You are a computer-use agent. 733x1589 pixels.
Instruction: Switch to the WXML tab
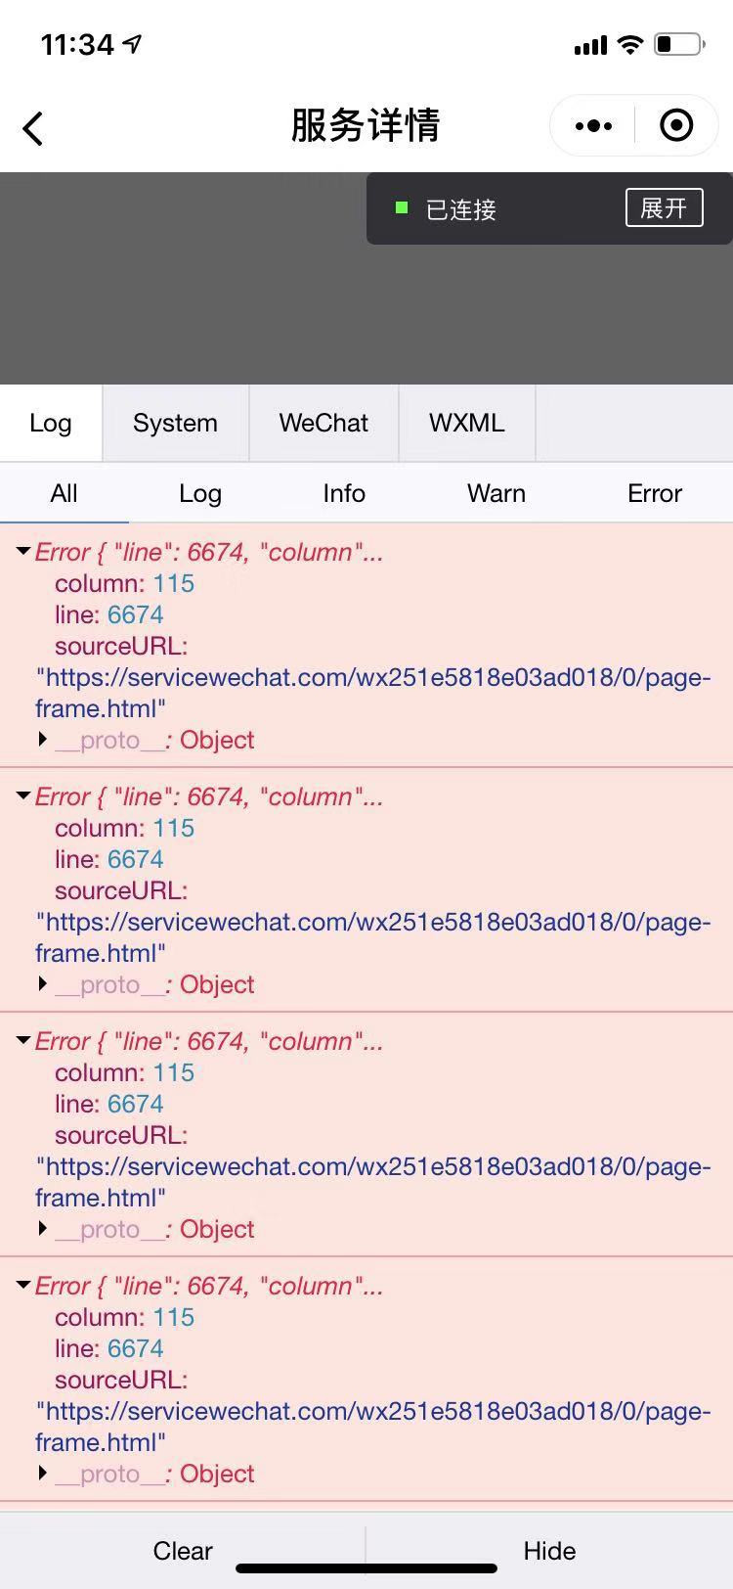[466, 423]
